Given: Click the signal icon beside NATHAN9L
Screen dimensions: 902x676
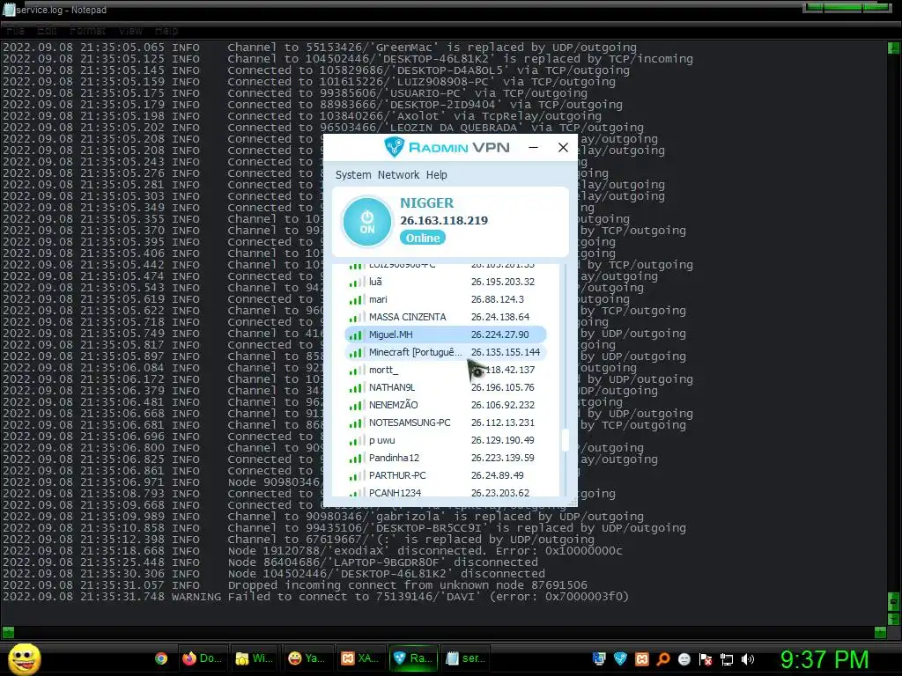Looking at the screenshot, I should coord(356,388).
